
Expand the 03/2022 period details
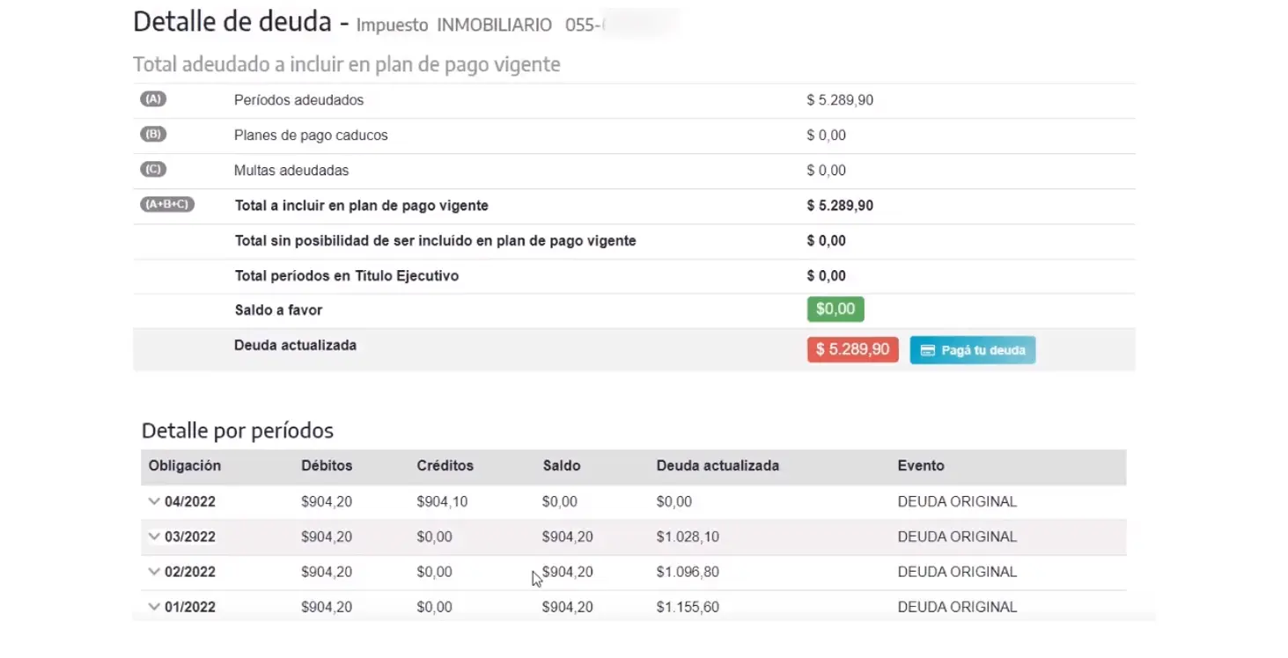pyautogui.click(x=155, y=536)
